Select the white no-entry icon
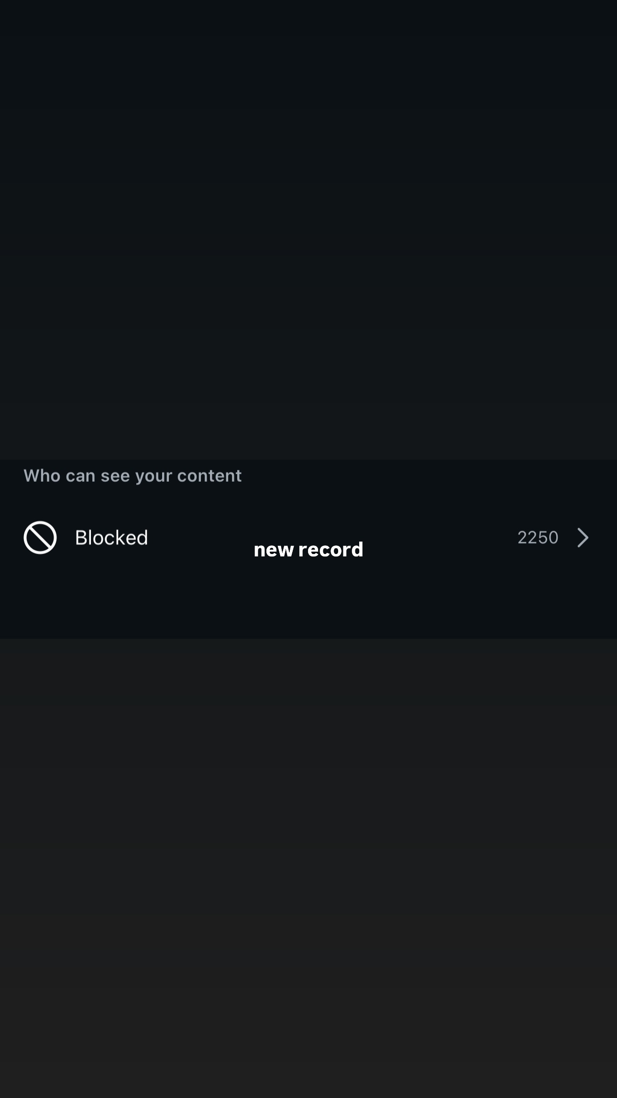 coord(40,537)
